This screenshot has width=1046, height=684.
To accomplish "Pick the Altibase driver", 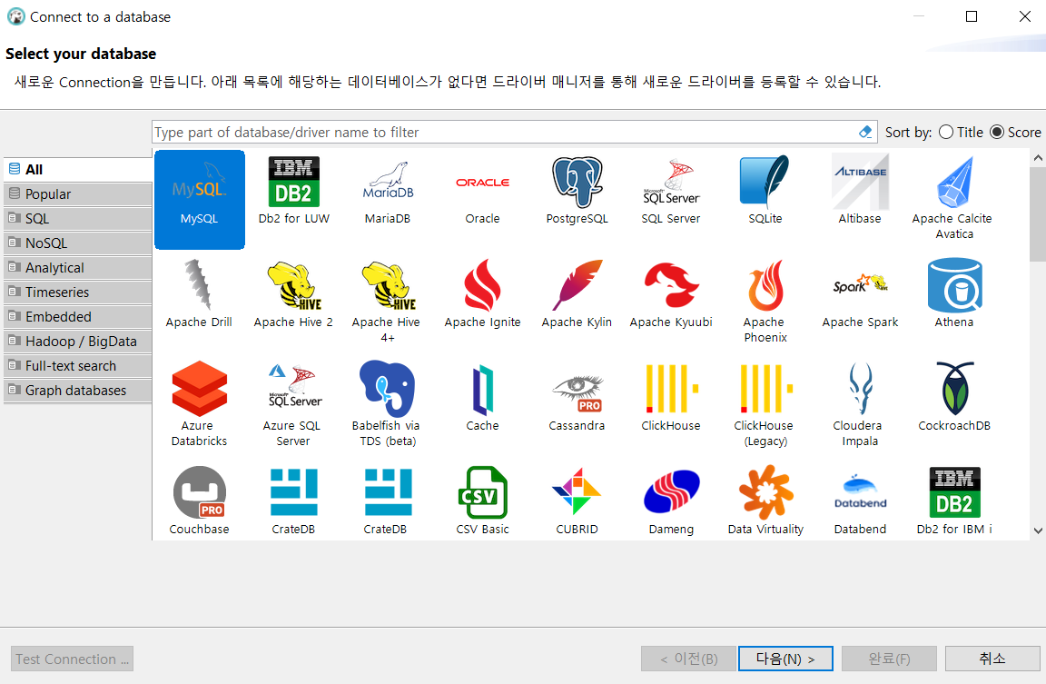I will click(x=860, y=191).
